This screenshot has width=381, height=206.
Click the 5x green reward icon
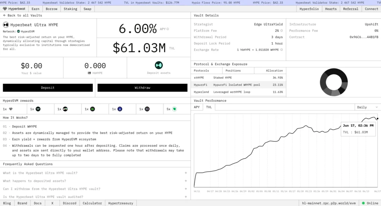tap(174, 109)
